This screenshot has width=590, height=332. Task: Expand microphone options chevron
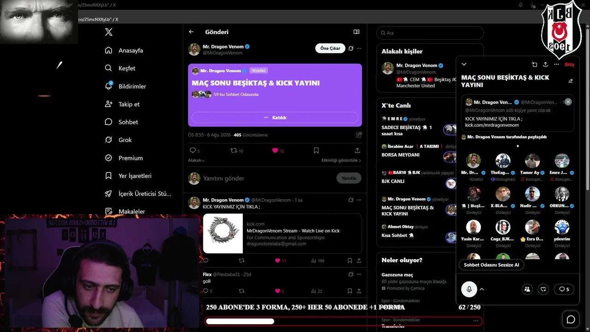482,289
